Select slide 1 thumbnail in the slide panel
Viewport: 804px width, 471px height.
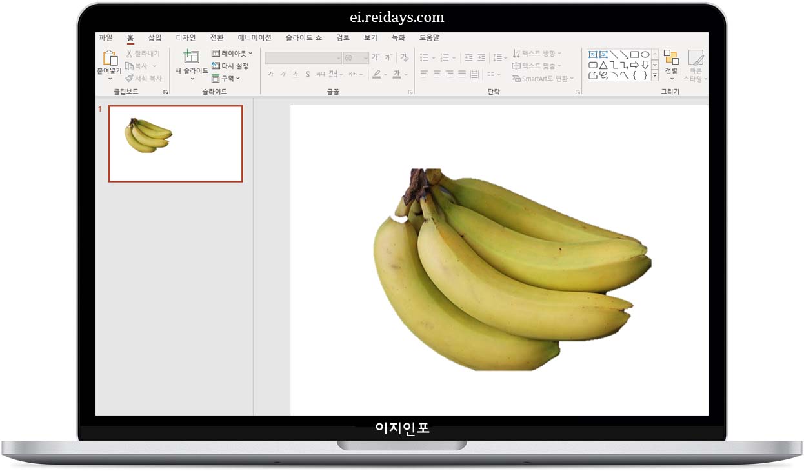point(175,143)
